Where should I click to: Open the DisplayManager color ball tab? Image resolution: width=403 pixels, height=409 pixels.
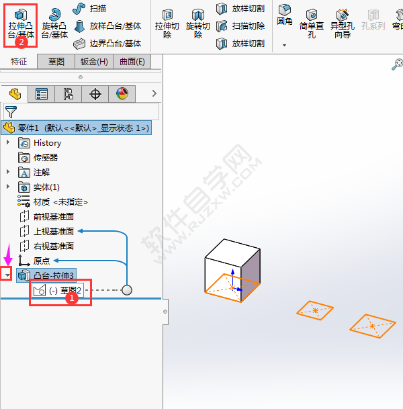122,94
